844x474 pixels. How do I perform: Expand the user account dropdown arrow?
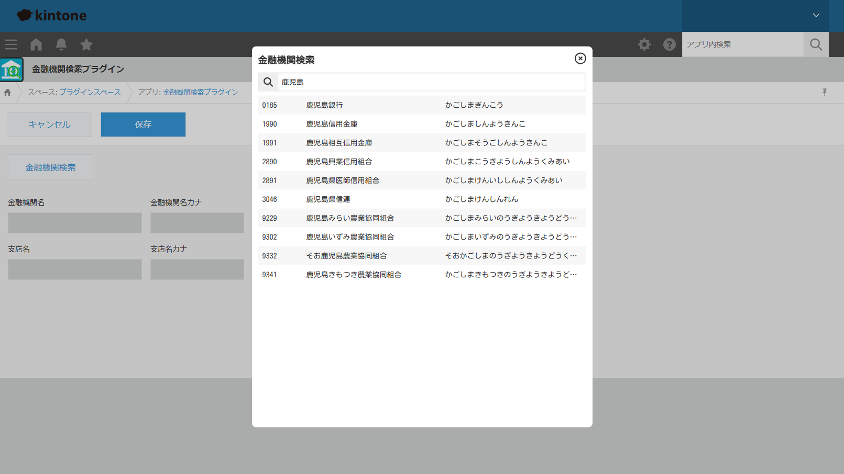pyautogui.click(x=816, y=15)
